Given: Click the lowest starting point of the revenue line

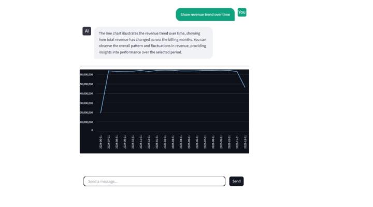Looking at the screenshot, I should (101, 113).
